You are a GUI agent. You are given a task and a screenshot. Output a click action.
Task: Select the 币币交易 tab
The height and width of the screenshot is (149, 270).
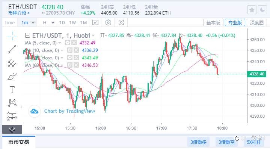[x=19, y=142]
